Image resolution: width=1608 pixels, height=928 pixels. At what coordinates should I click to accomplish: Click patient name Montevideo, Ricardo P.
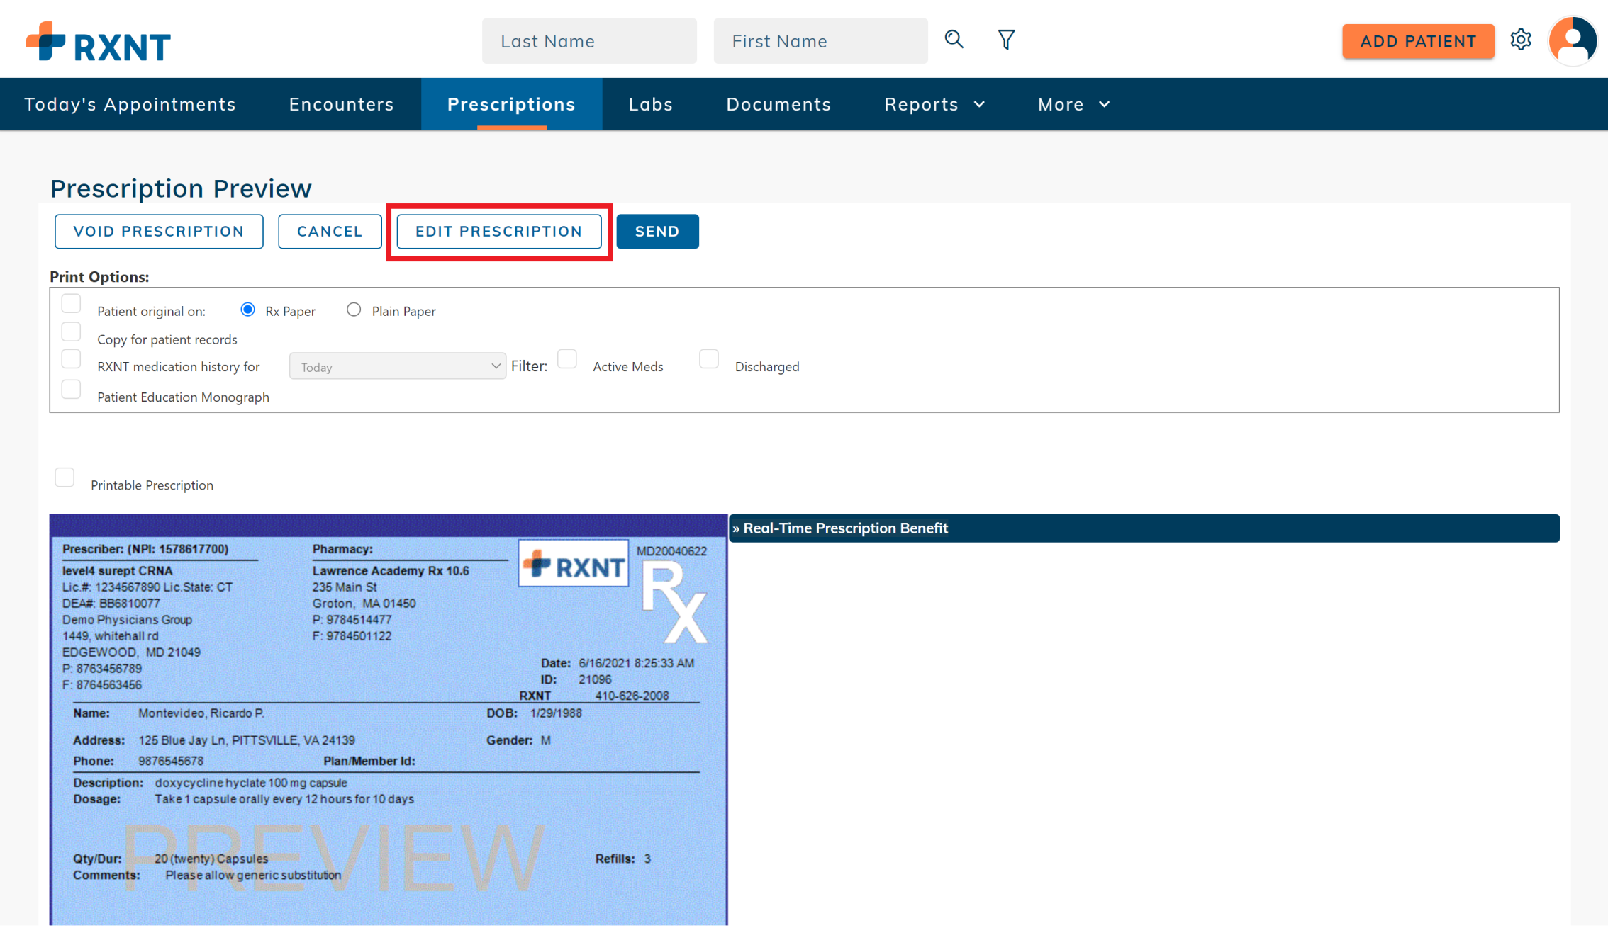(201, 713)
